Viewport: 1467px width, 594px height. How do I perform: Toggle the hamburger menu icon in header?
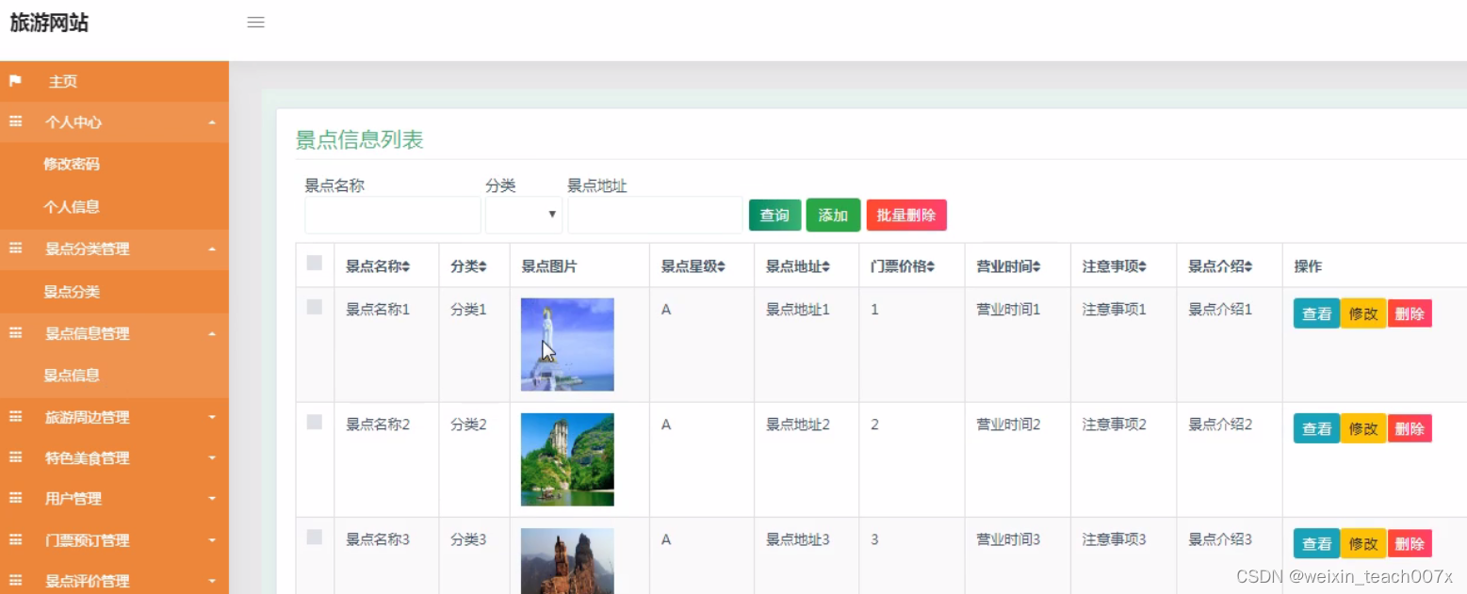click(x=255, y=23)
